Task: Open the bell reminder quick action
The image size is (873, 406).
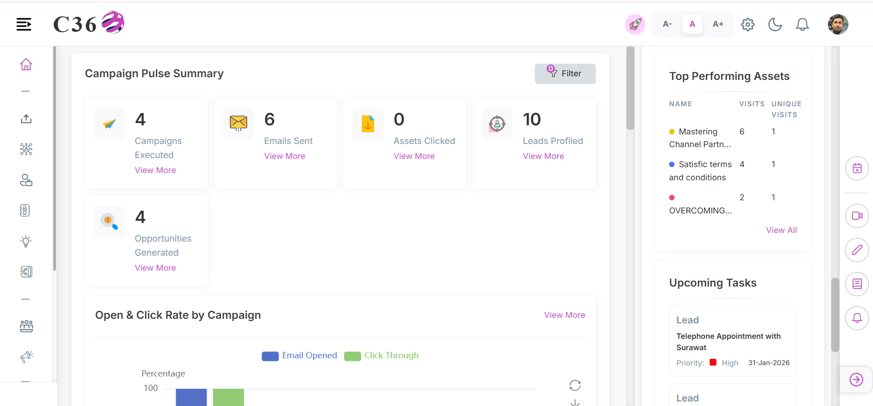Action: pyautogui.click(x=857, y=318)
